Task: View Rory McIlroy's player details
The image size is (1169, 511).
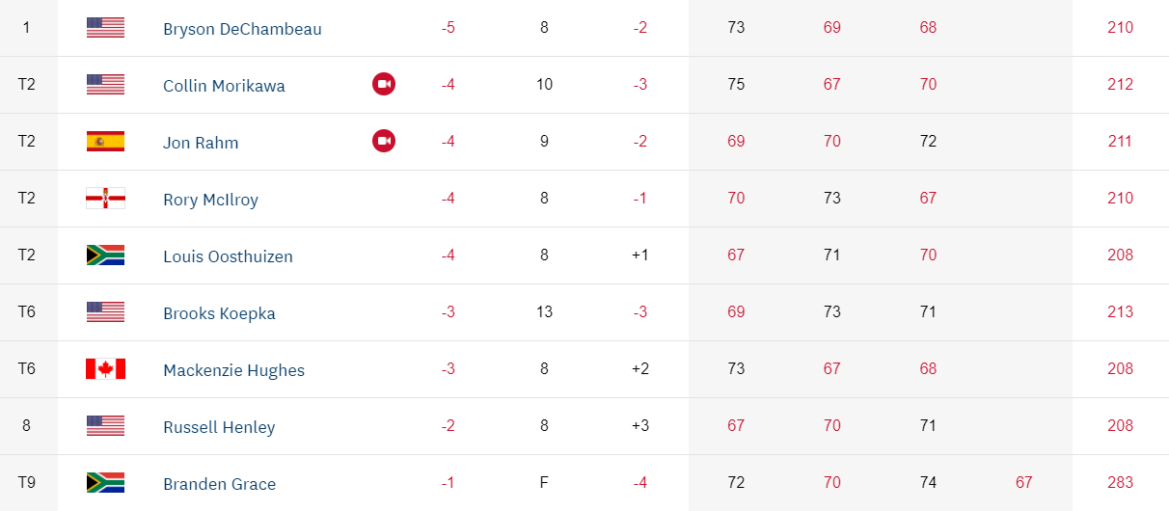Action: tap(210, 200)
